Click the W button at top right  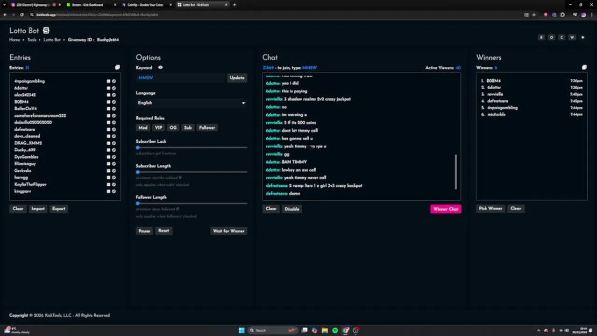tap(572, 37)
